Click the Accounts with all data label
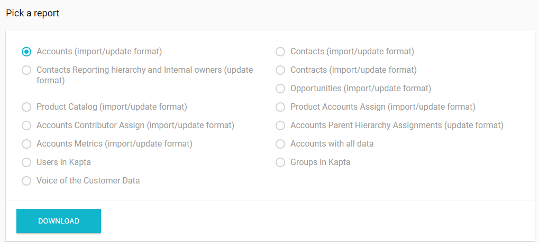The width and height of the screenshot is (539, 242). pos(332,144)
